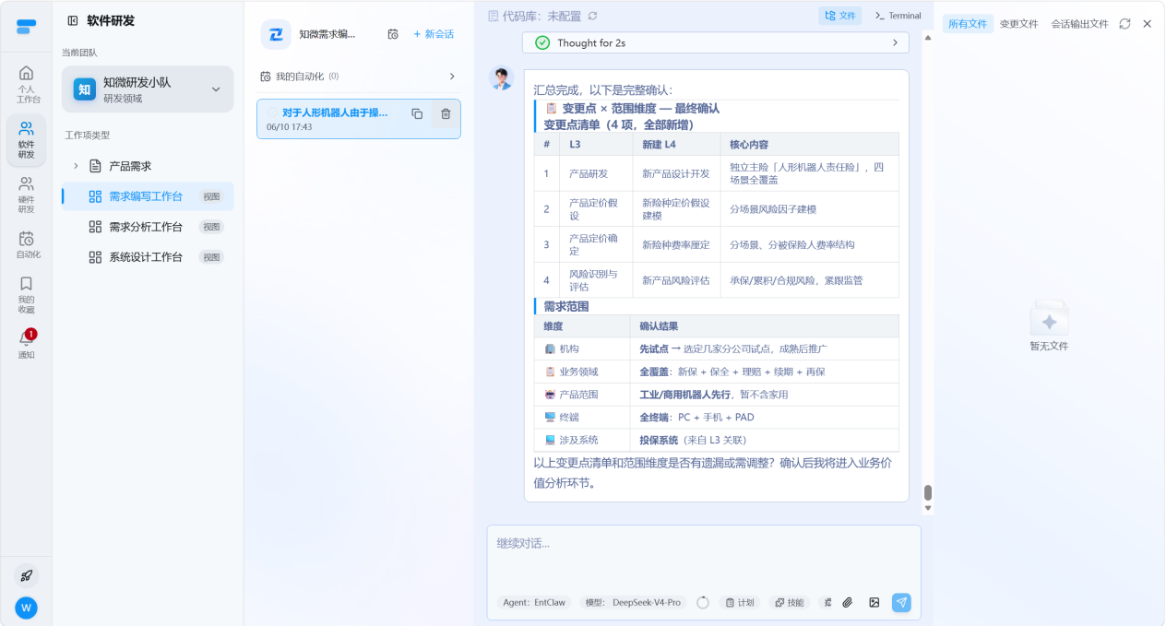
Task: Open the clock icon beside 新会话
Action: click(x=393, y=34)
